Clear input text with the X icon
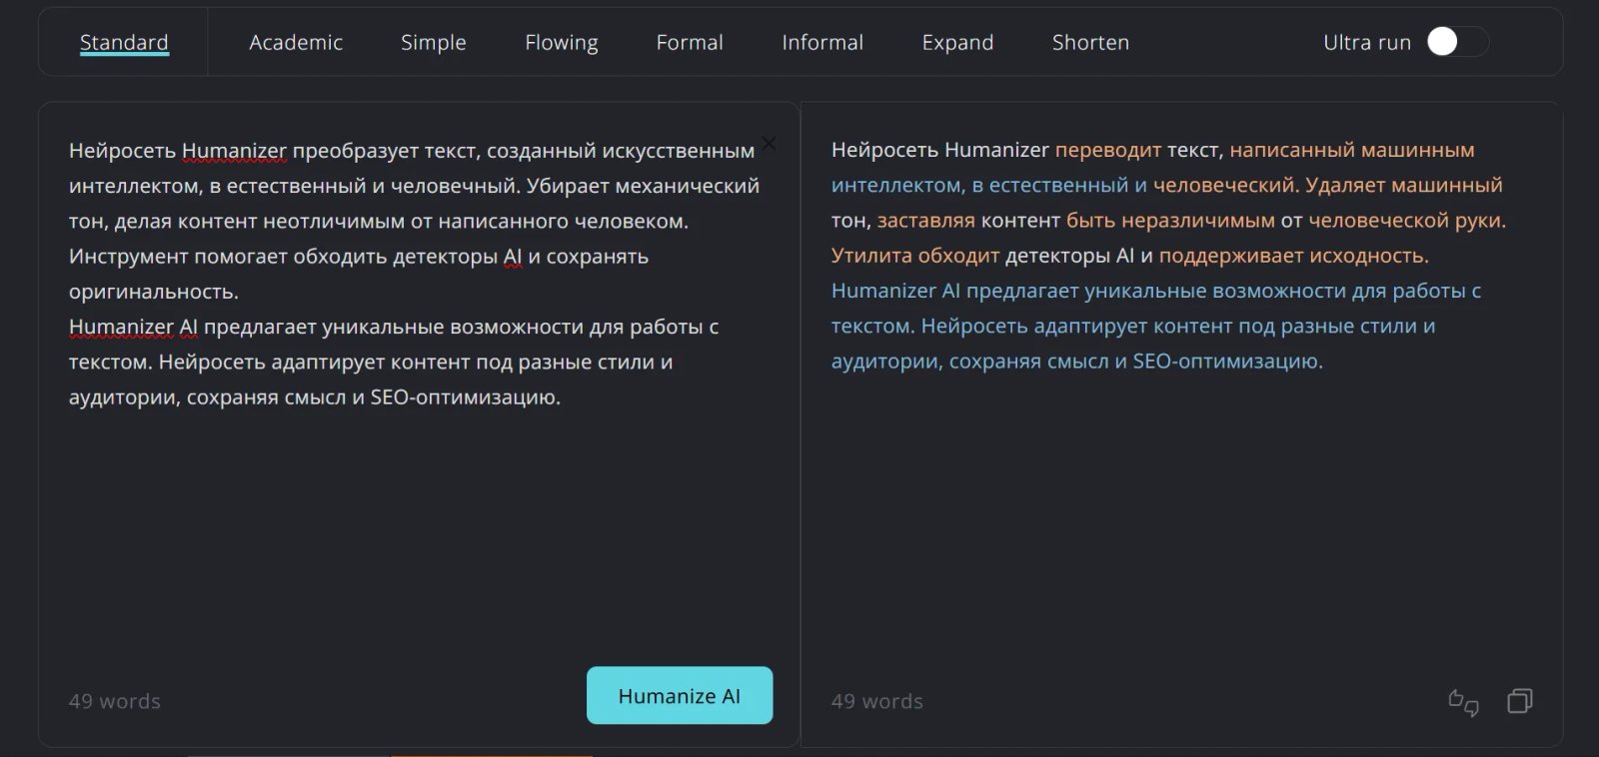The width and height of the screenshot is (1599, 757). 769,143
